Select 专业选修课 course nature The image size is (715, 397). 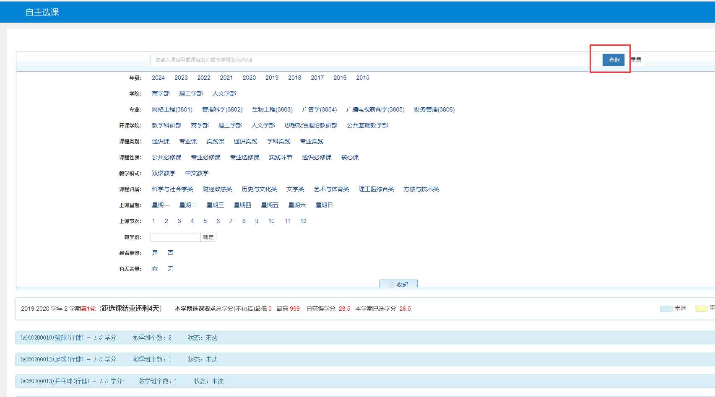point(244,157)
